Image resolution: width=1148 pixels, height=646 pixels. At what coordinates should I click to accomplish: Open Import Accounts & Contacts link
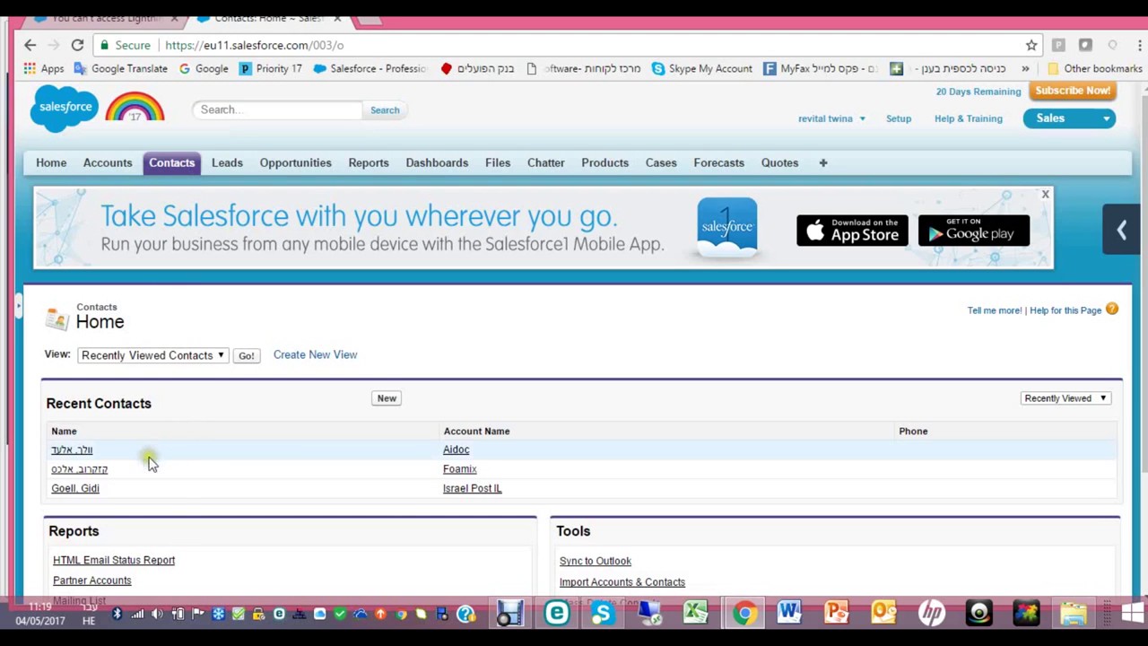pyautogui.click(x=622, y=582)
